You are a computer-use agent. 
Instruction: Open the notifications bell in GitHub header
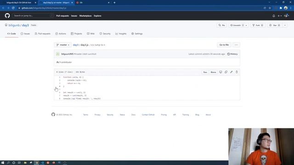274,16
